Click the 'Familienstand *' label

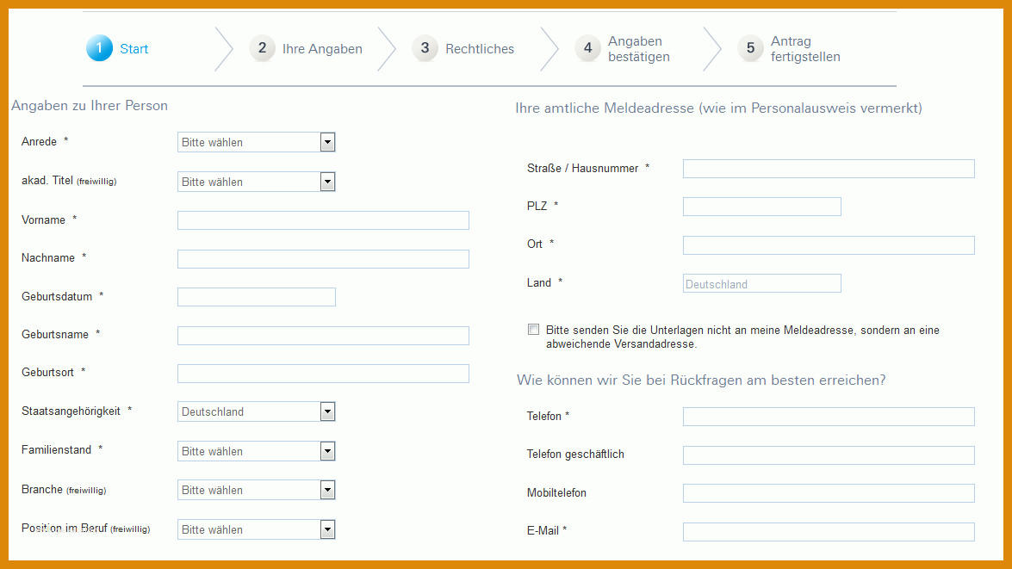coord(61,449)
